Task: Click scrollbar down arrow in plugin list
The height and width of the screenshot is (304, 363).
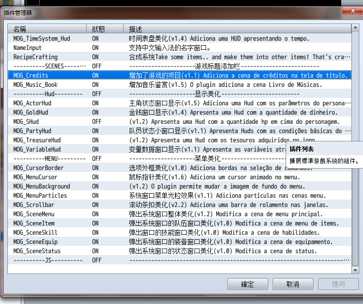Action: (x=355, y=270)
